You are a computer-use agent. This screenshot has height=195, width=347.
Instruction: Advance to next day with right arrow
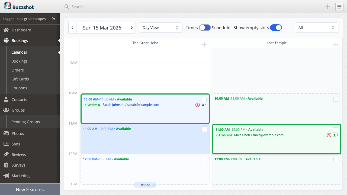pyautogui.click(x=132, y=27)
